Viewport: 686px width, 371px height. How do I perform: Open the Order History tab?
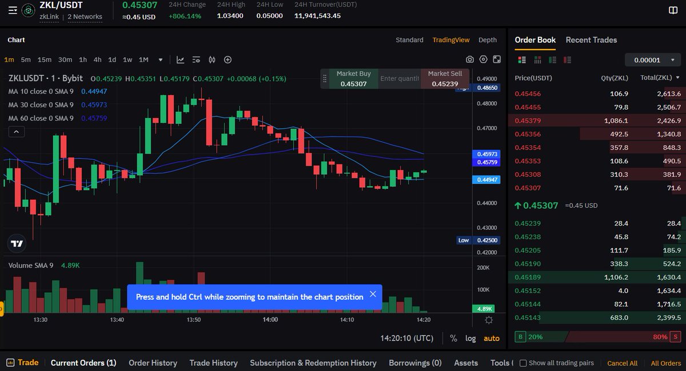pyautogui.click(x=153, y=362)
